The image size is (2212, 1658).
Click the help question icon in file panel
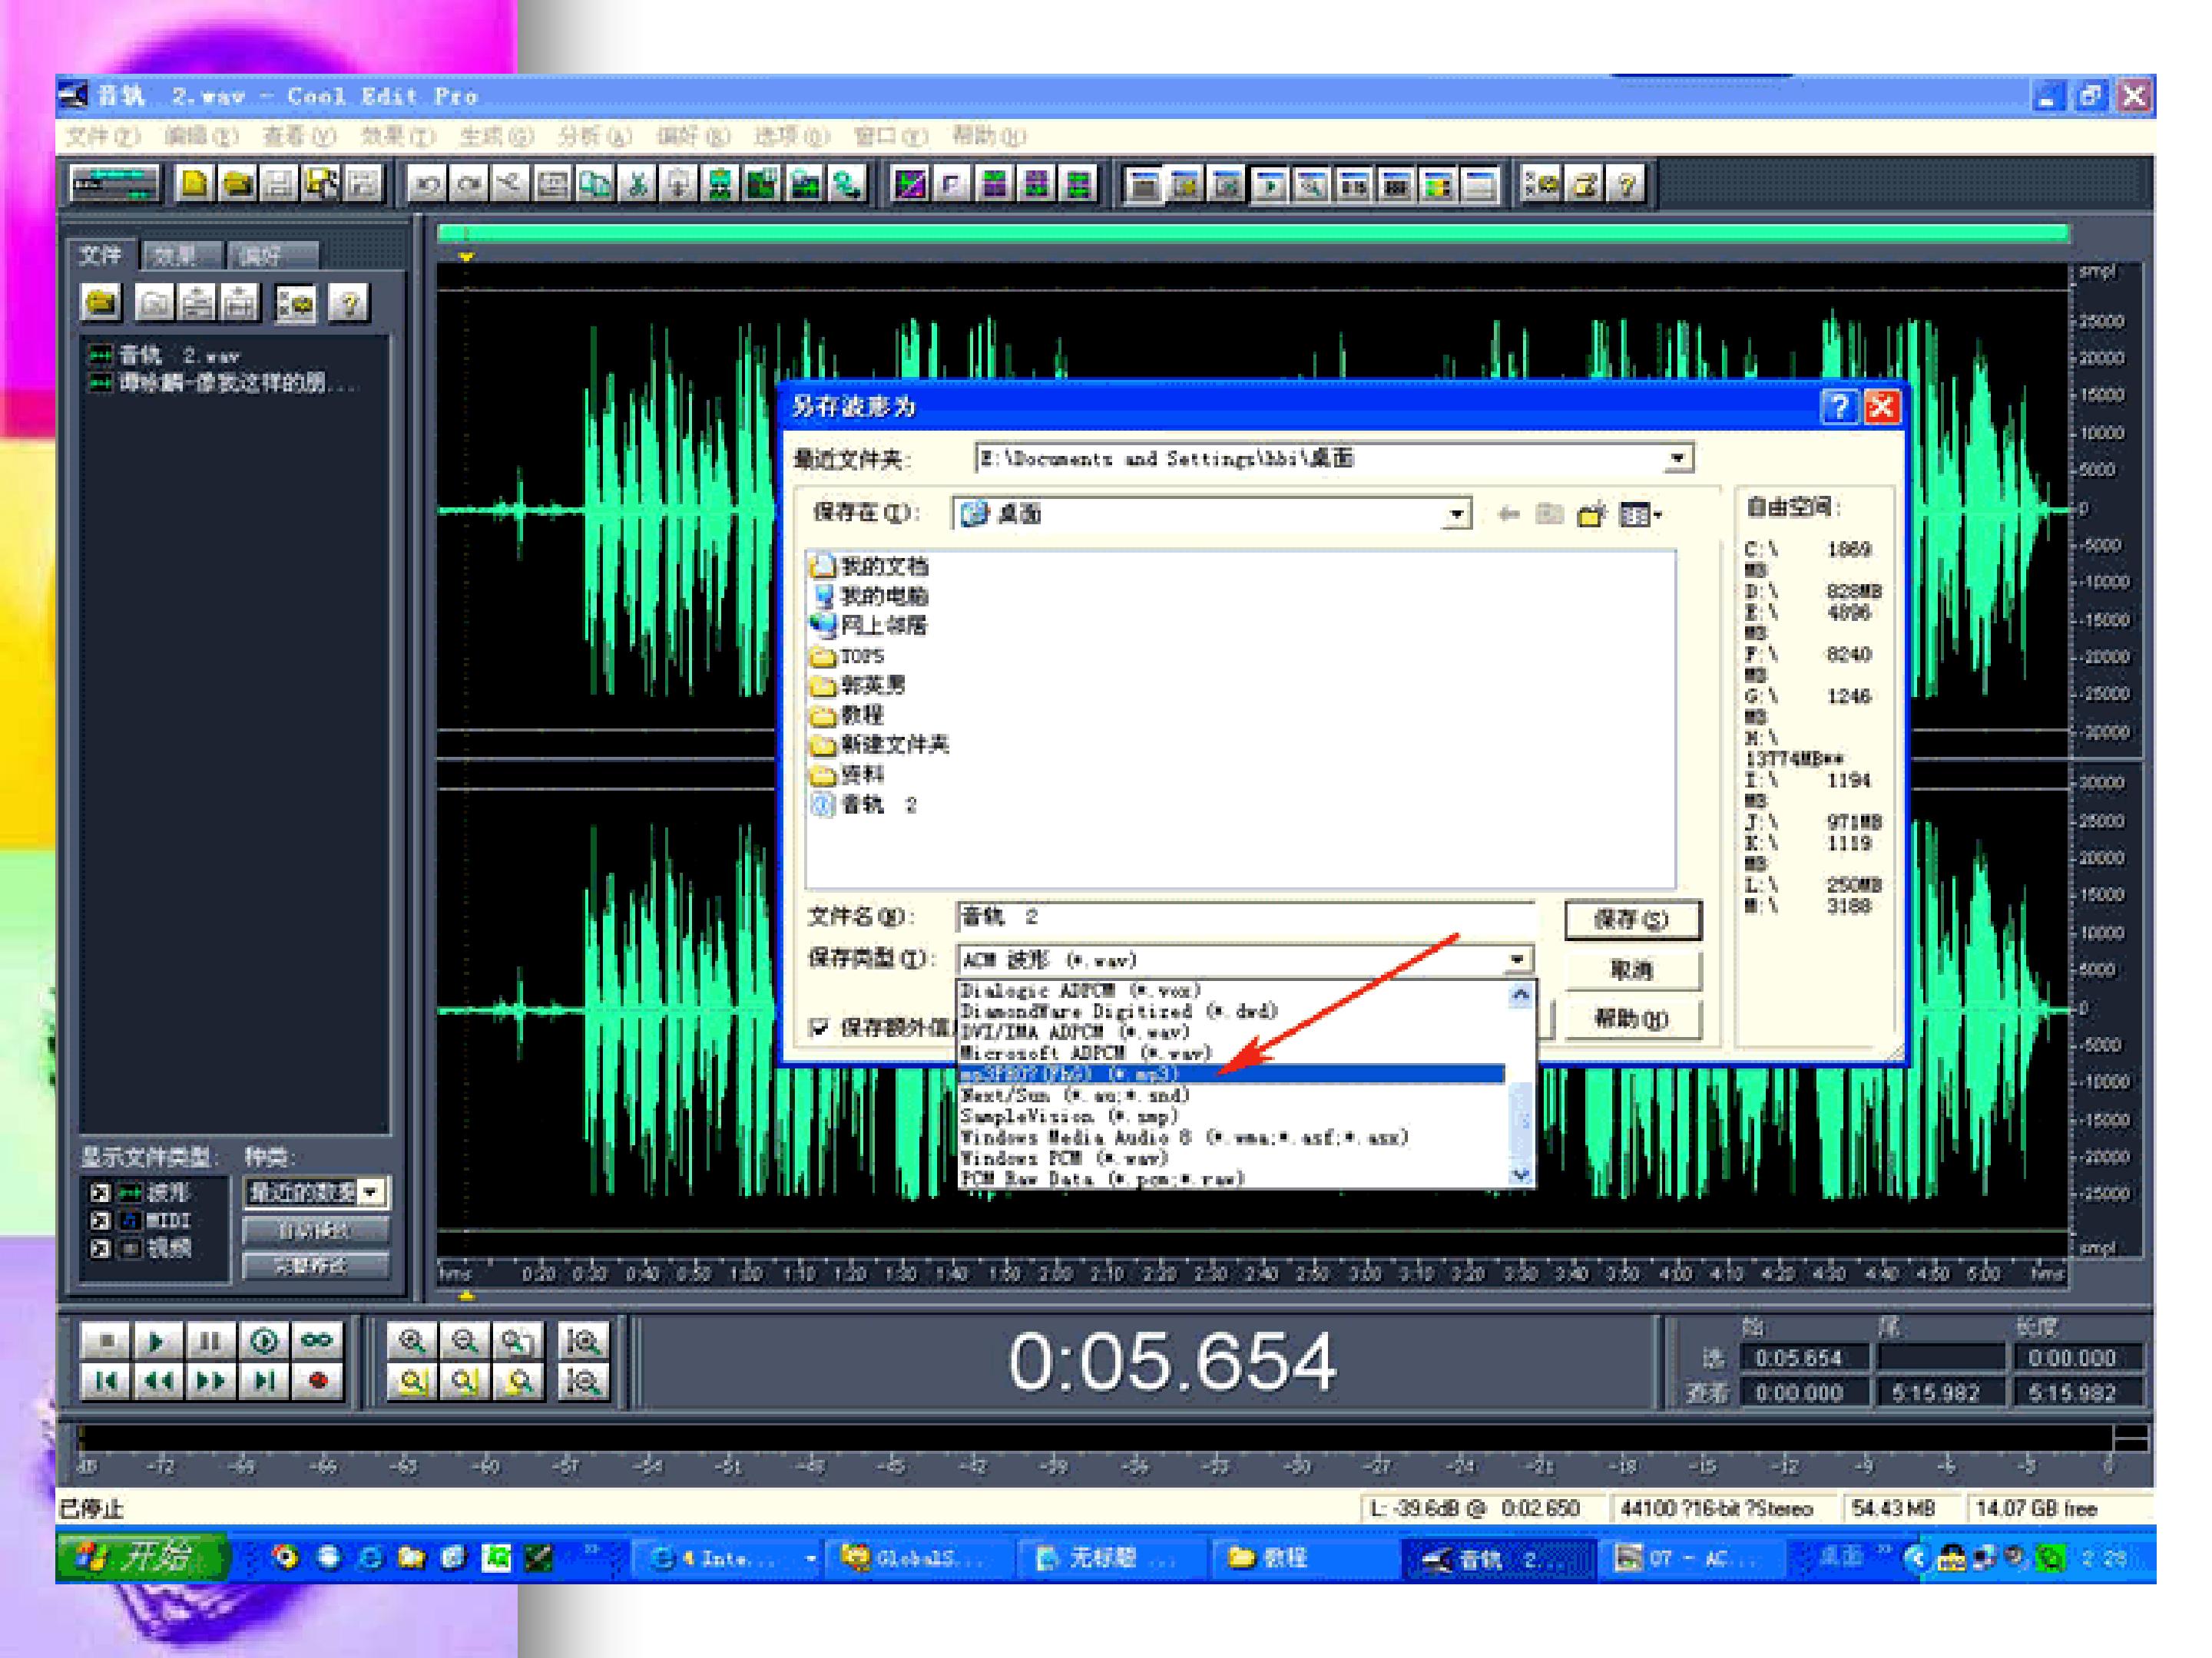pos(348,303)
